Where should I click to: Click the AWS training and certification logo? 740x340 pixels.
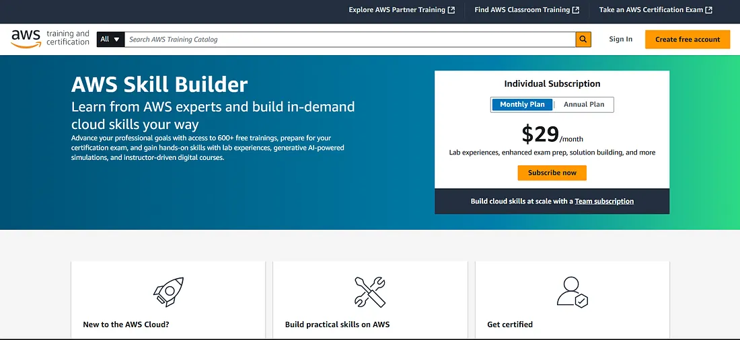tap(50, 39)
